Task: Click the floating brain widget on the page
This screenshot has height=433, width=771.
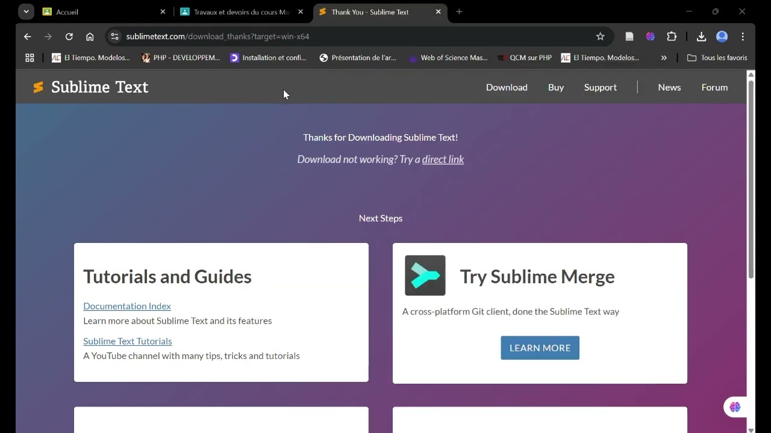Action: [735, 407]
